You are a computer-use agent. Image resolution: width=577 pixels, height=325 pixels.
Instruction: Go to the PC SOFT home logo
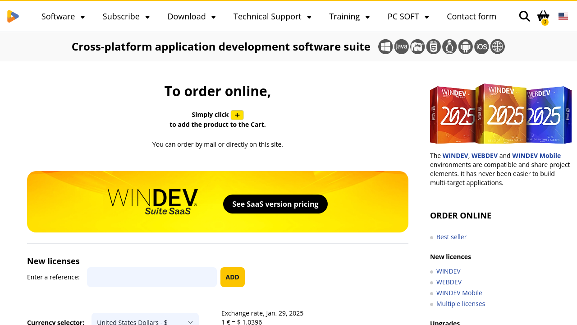tap(13, 16)
